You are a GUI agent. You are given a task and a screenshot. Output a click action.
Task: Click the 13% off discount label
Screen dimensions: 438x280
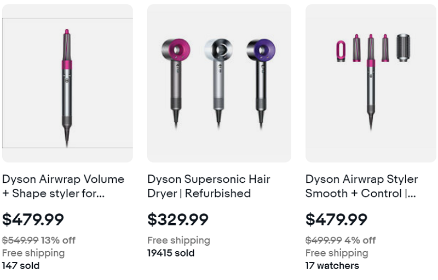[59, 240]
